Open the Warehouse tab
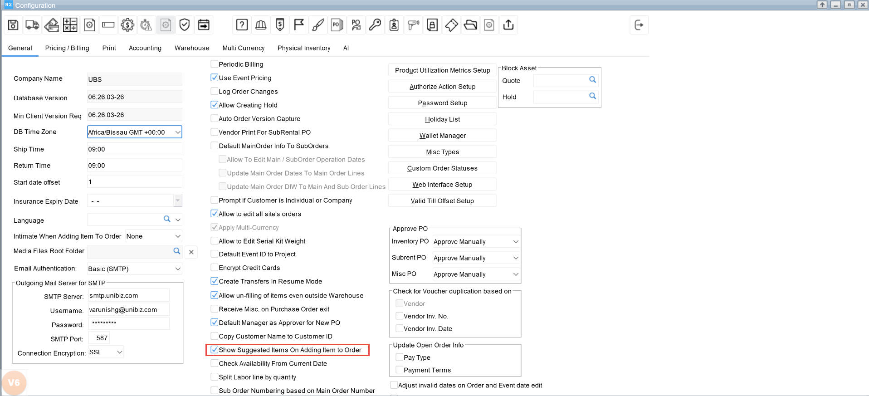Screen dimensions: 869x396 (x=192, y=48)
